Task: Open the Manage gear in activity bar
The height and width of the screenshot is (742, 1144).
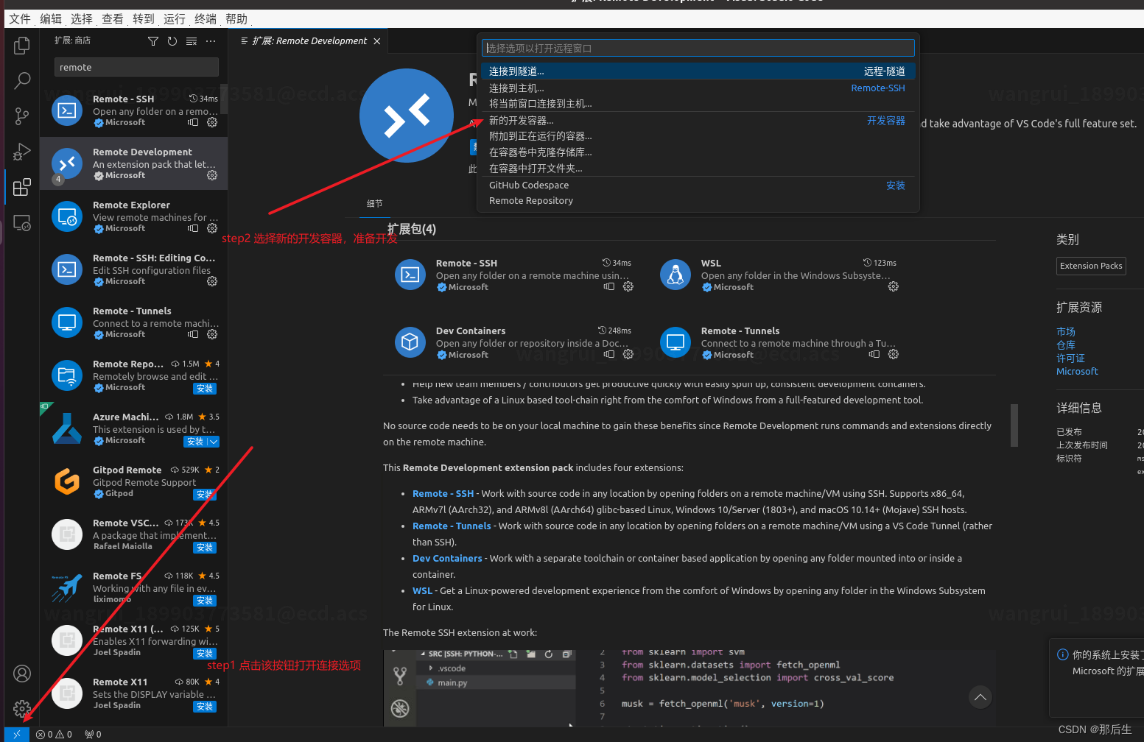Action: (x=22, y=709)
